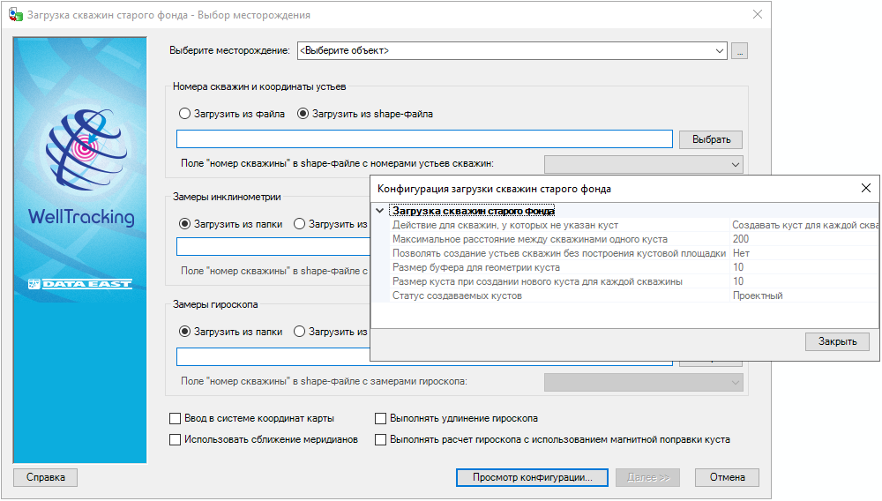Check 'Выполнять удлинение гироскопа' option
The image size is (882, 501).
[381, 419]
